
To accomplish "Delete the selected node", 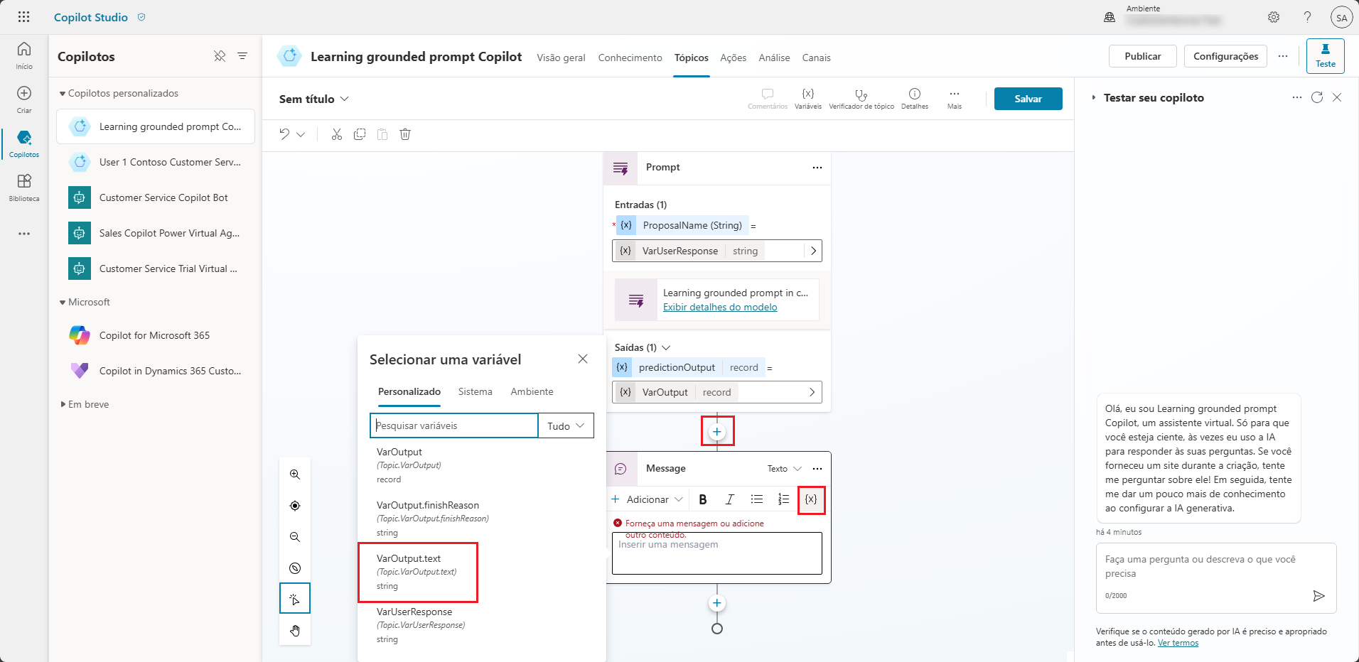I will pos(405,134).
